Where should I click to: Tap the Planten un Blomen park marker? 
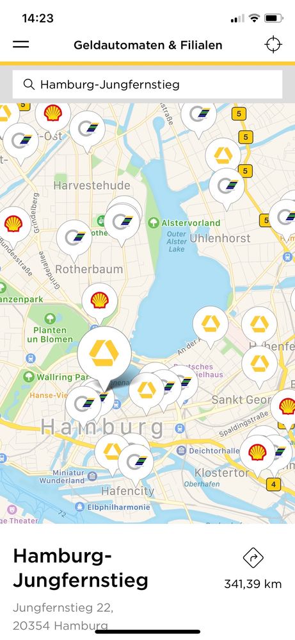(x=50, y=317)
